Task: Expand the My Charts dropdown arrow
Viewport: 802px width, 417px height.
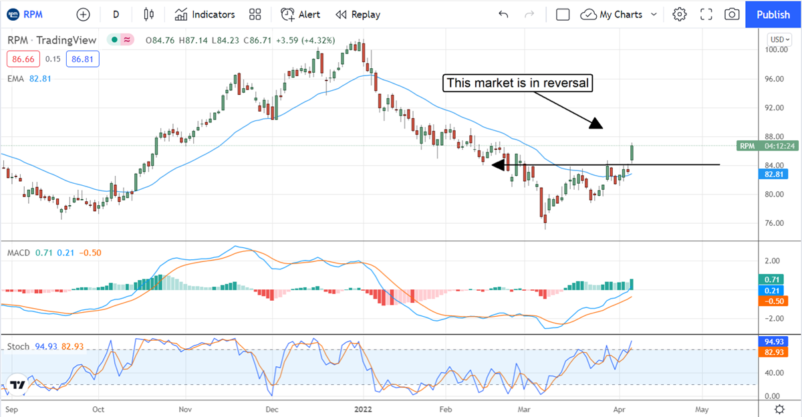Action: click(654, 14)
